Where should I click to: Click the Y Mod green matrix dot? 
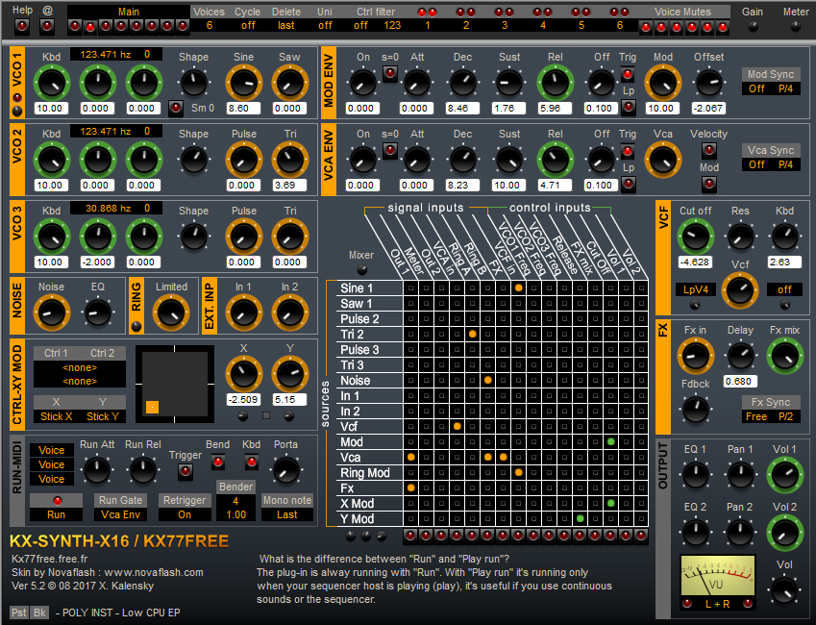coord(581,519)
